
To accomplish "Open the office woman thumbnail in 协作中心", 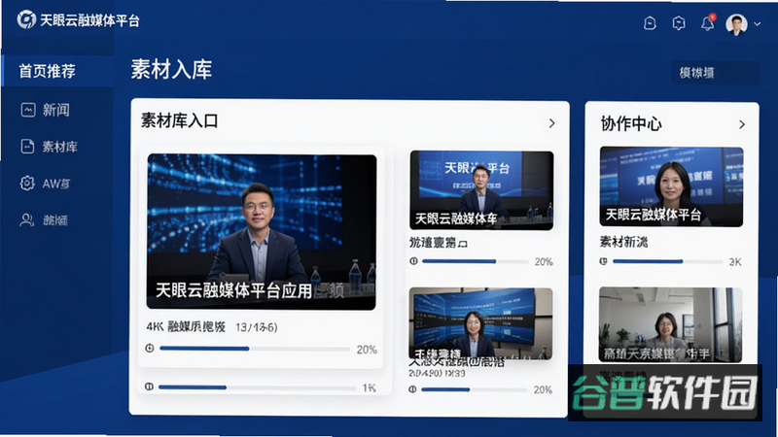I will point(670,324).
